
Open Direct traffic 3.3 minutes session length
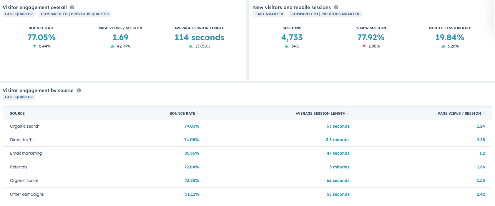pyautogui.click(x=338, y=140)
